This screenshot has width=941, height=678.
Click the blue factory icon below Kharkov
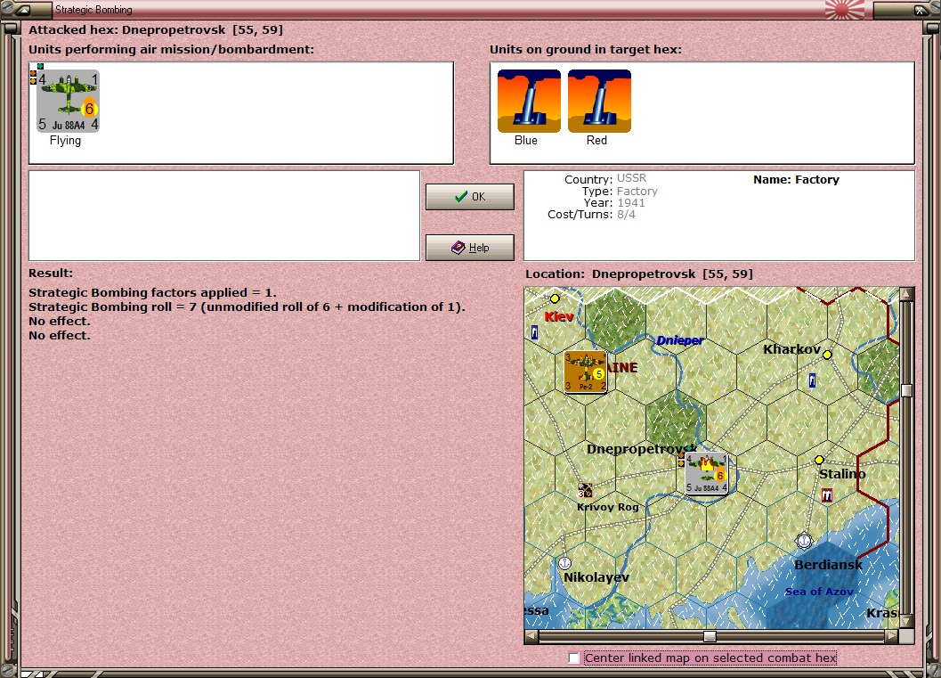[812, 380]
